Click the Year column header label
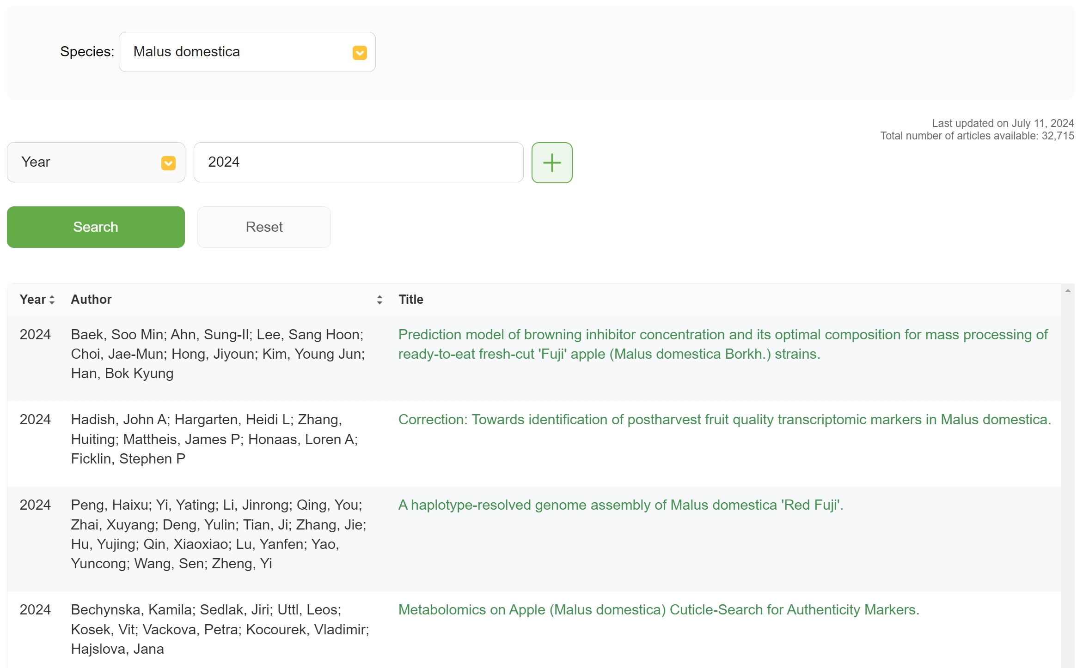This screenshot has height=668, width=1077. pos(32,299)
